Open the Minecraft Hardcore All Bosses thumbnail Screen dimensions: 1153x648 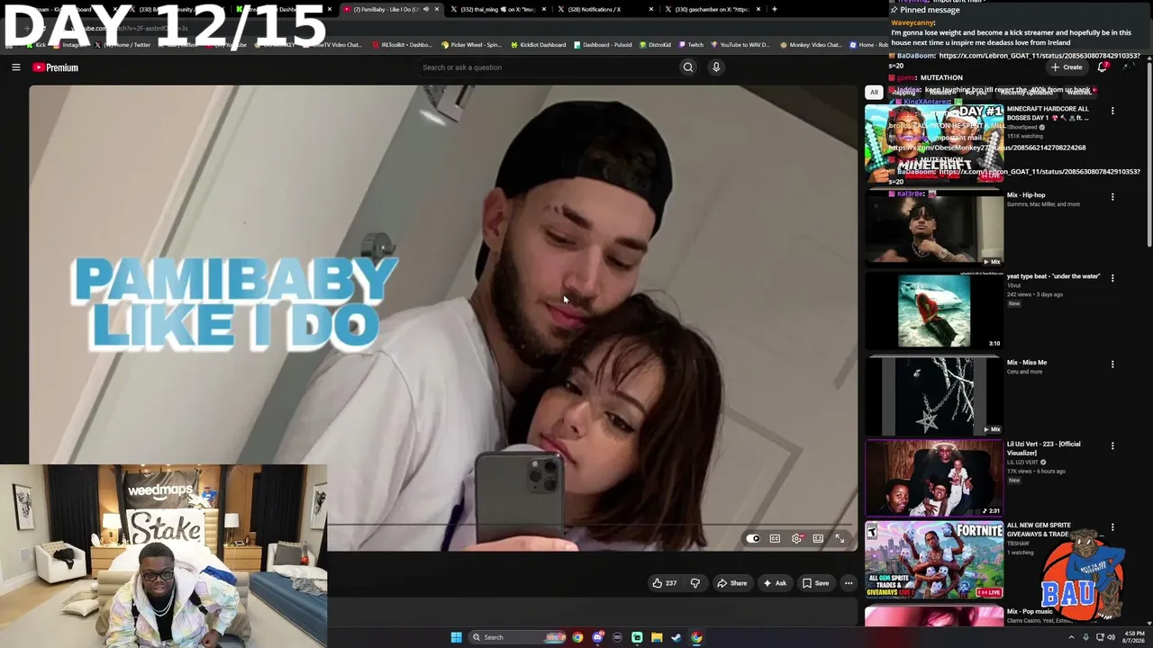pyautogui.click(x=934, y=144)
